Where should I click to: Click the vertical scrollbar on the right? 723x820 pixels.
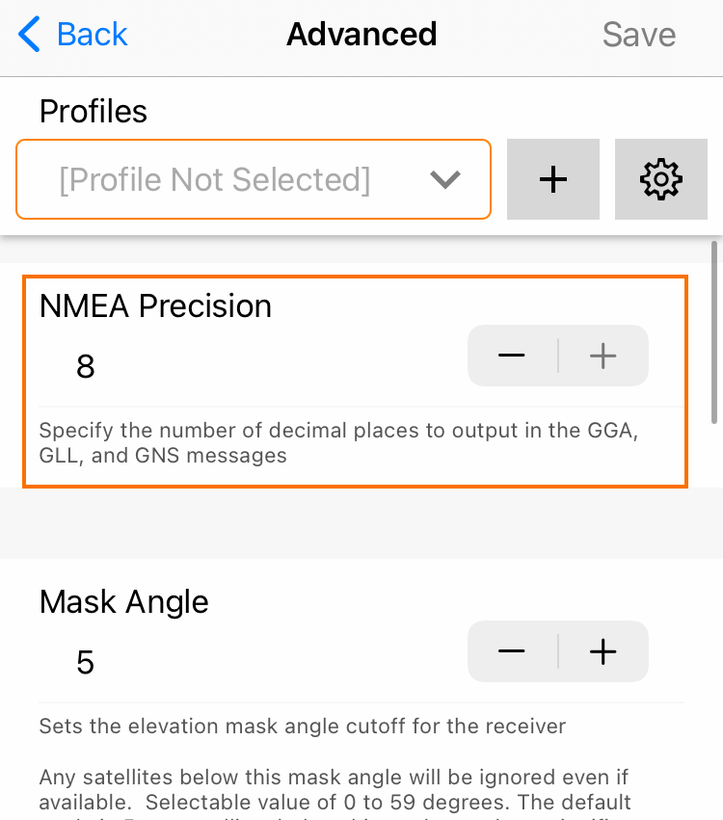tap(714, 332)
